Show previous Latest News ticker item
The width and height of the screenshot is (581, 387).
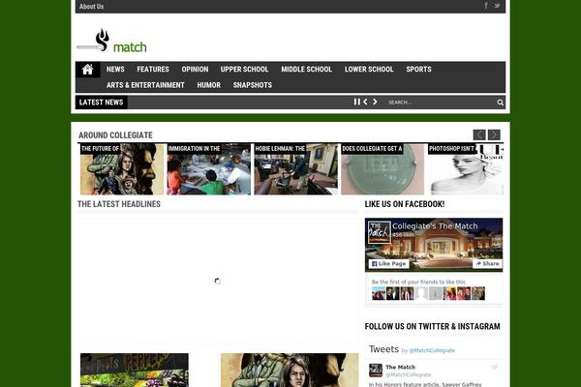coord(365,102)
